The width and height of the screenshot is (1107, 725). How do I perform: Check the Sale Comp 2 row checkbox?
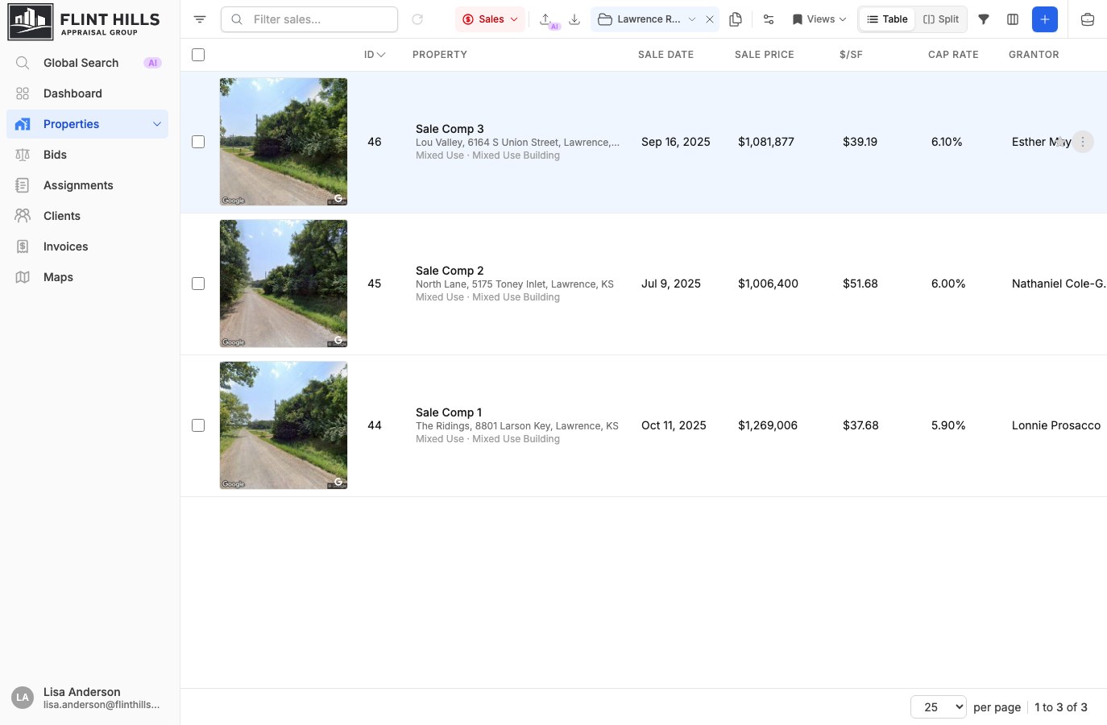pyautogui.click(x=198, y=284)
